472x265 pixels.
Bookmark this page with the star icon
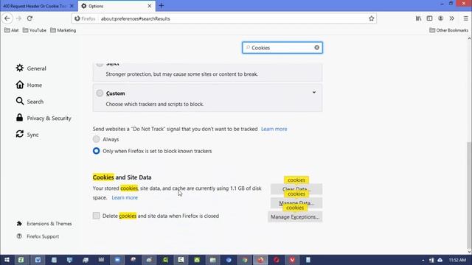click(371, 18)
